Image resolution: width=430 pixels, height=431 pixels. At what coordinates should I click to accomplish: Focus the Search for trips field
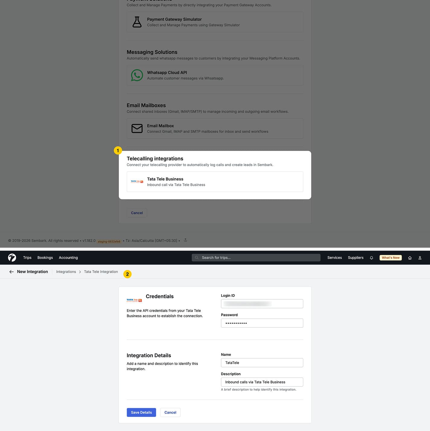256,258
